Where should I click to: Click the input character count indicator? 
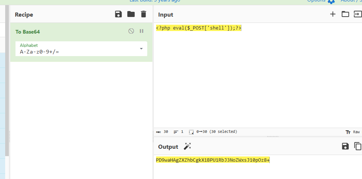coord(162,132)
